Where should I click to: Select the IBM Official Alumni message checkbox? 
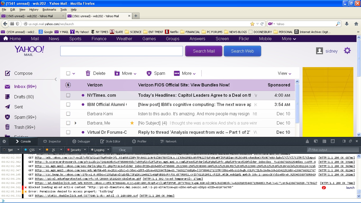tap(68, 104)
